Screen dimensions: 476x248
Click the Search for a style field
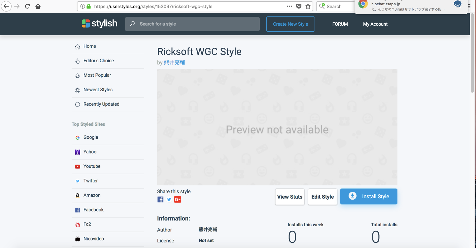click(x=192, y=24)
